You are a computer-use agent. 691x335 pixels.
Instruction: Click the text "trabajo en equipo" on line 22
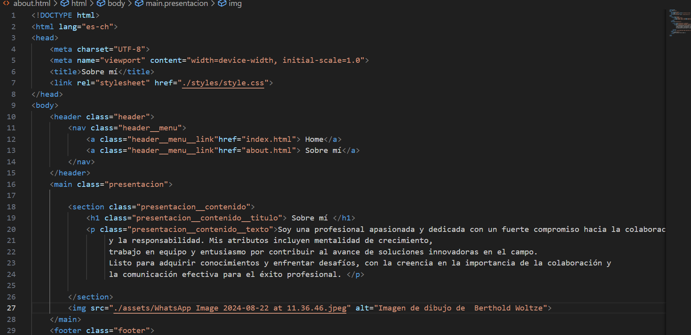coord(148,252)
